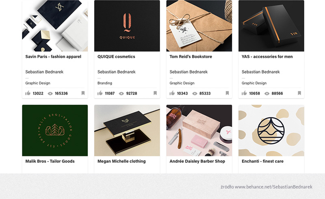
Task: Like the YAS accessories for men project
Action: (244, 93)
